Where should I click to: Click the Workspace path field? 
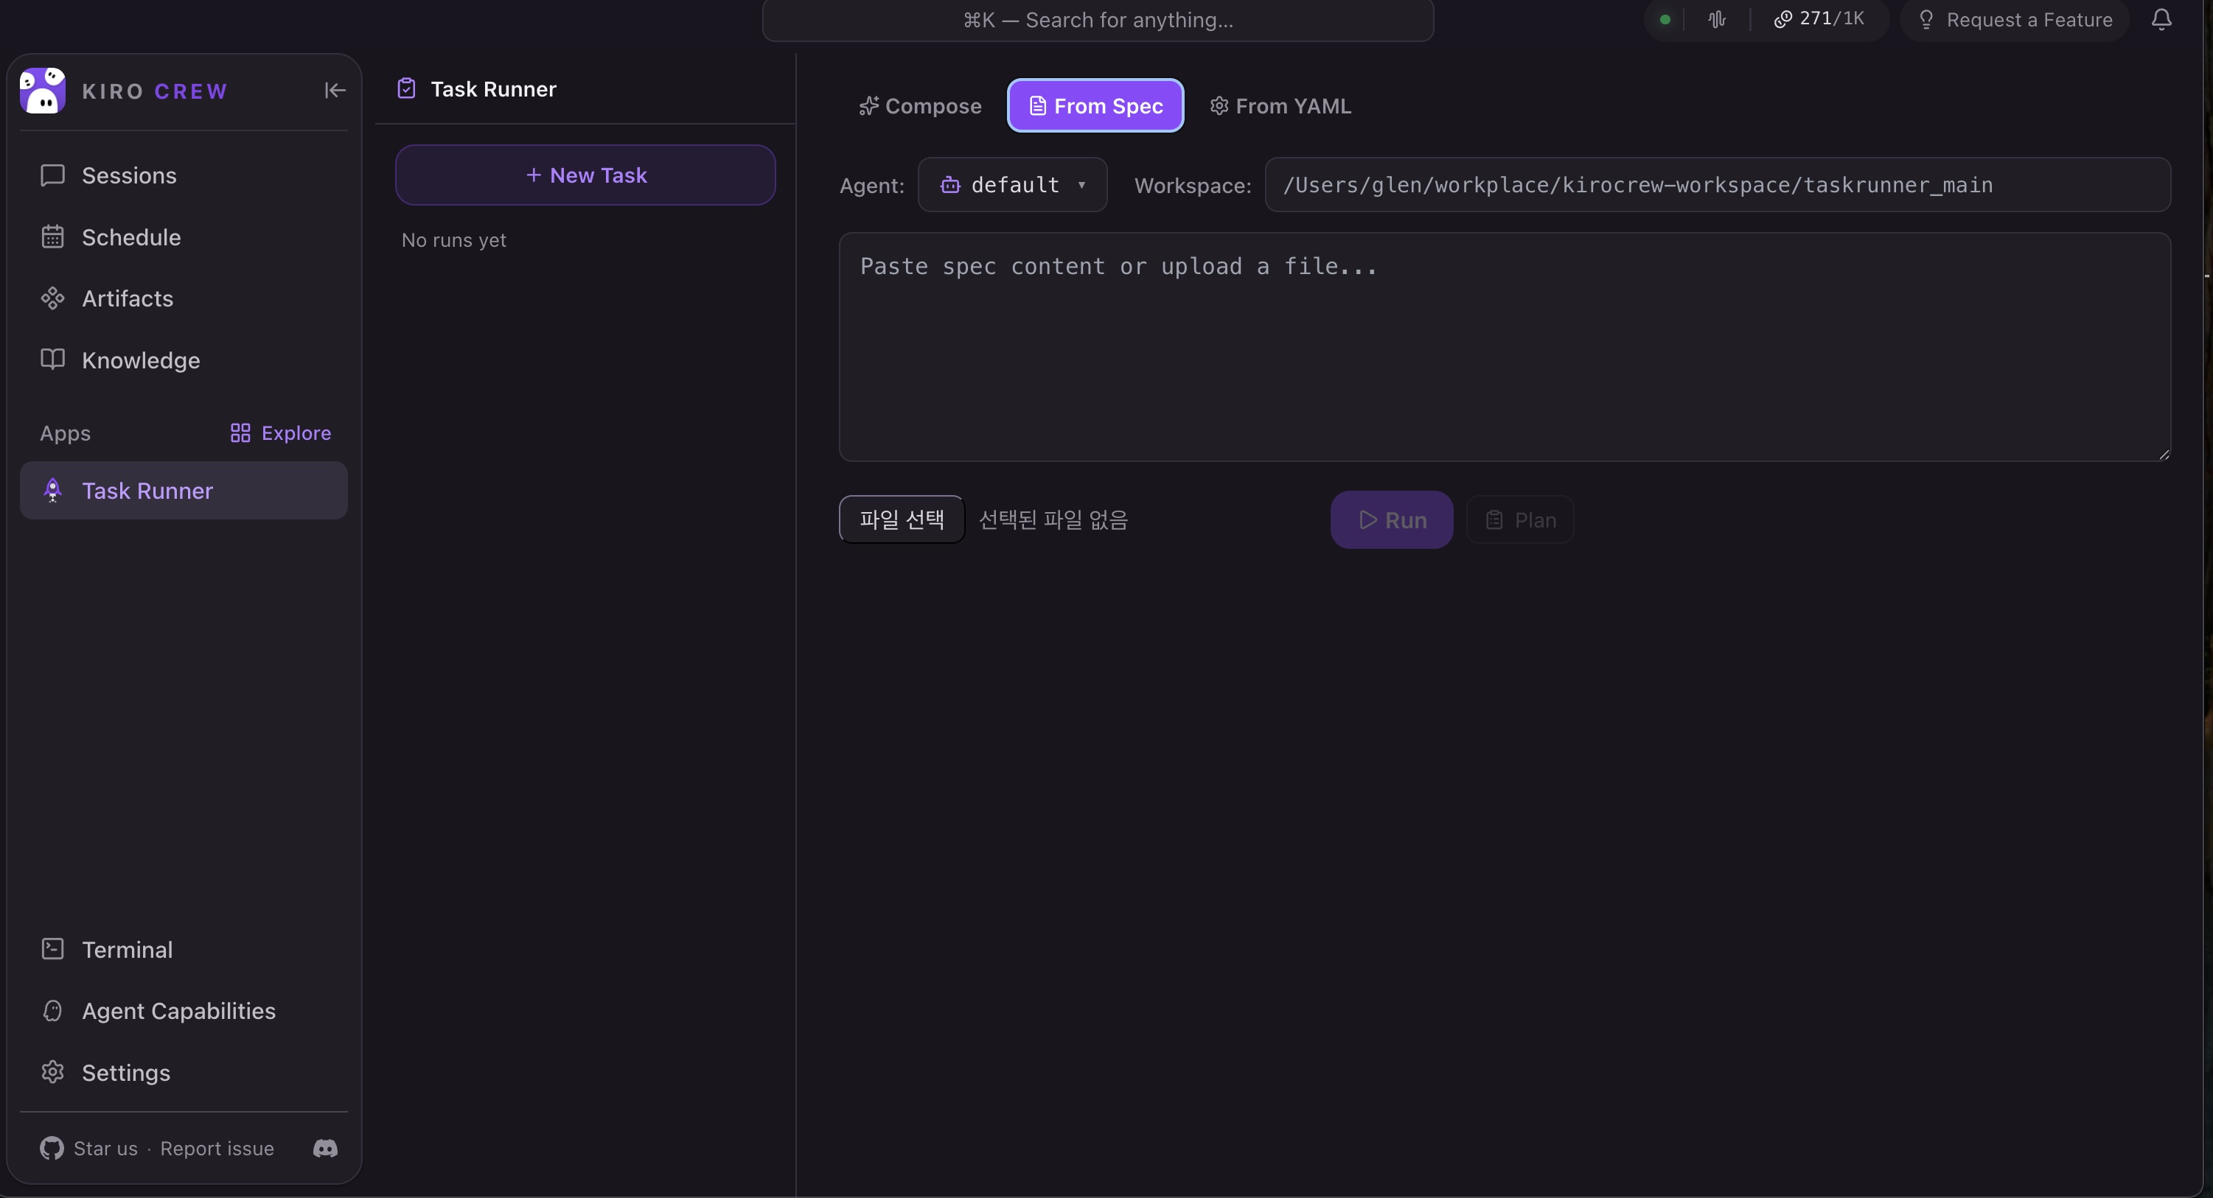pos(1718,185)
